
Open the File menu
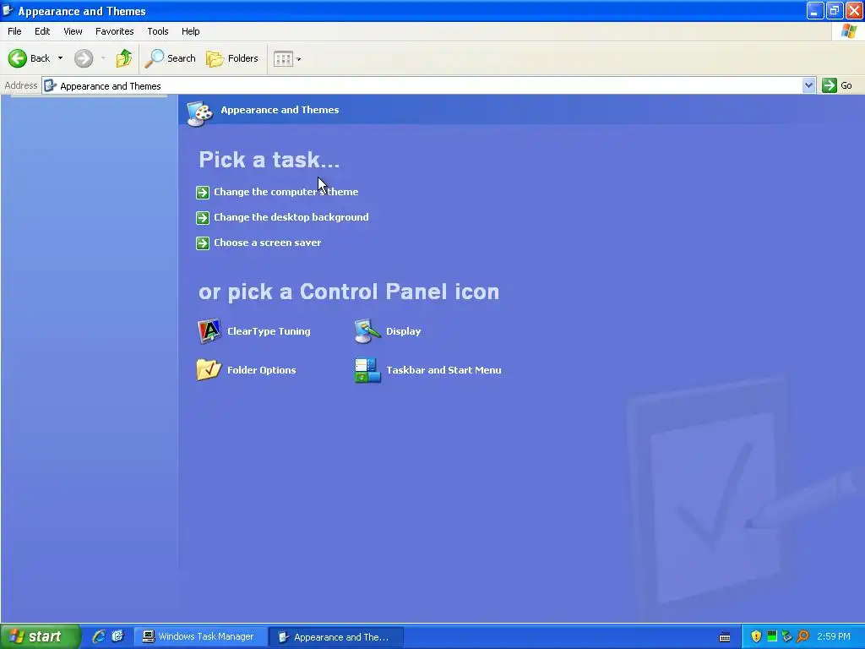14,31
